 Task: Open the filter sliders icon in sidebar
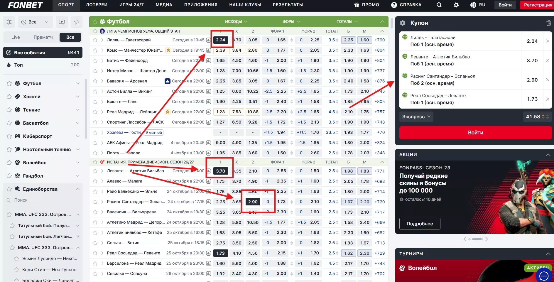tap(9, 22)
